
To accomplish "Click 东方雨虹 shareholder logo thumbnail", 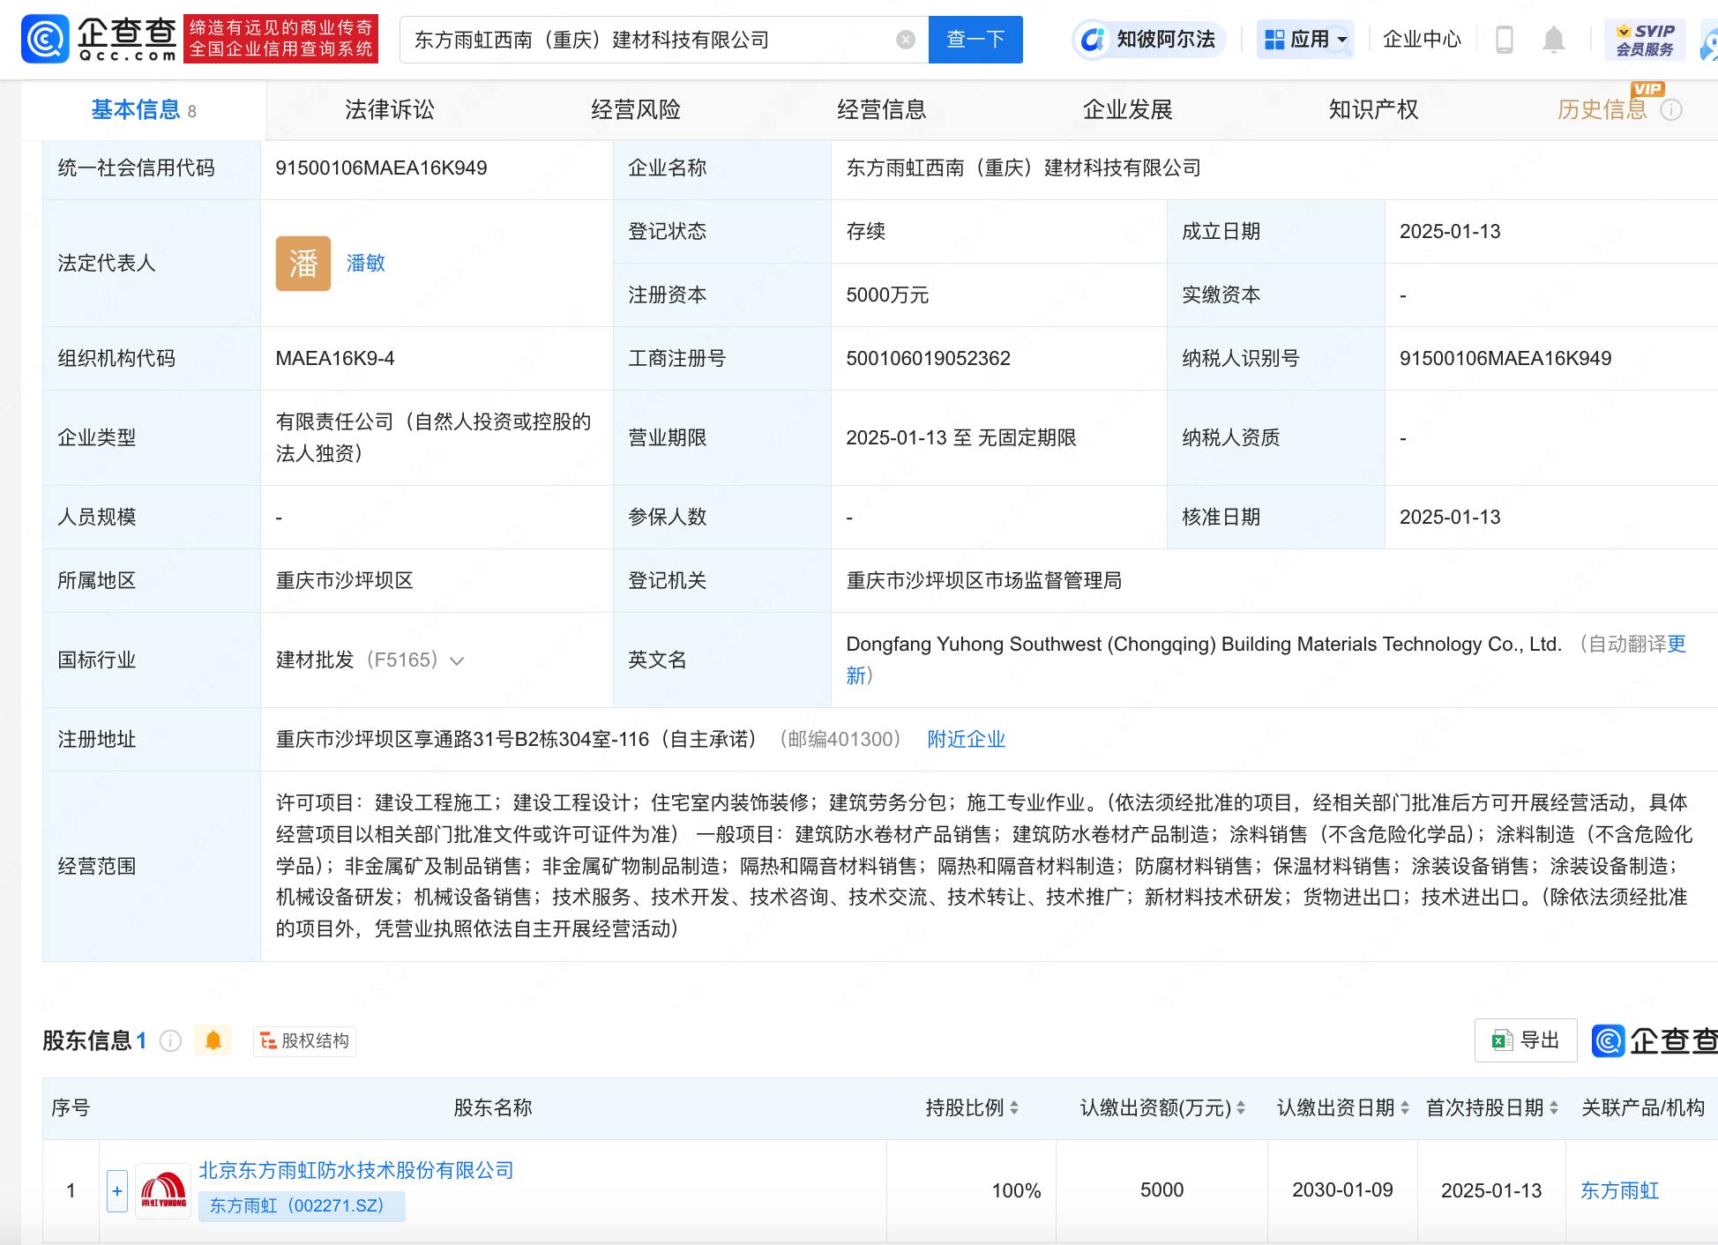I will coord(164,1191).
